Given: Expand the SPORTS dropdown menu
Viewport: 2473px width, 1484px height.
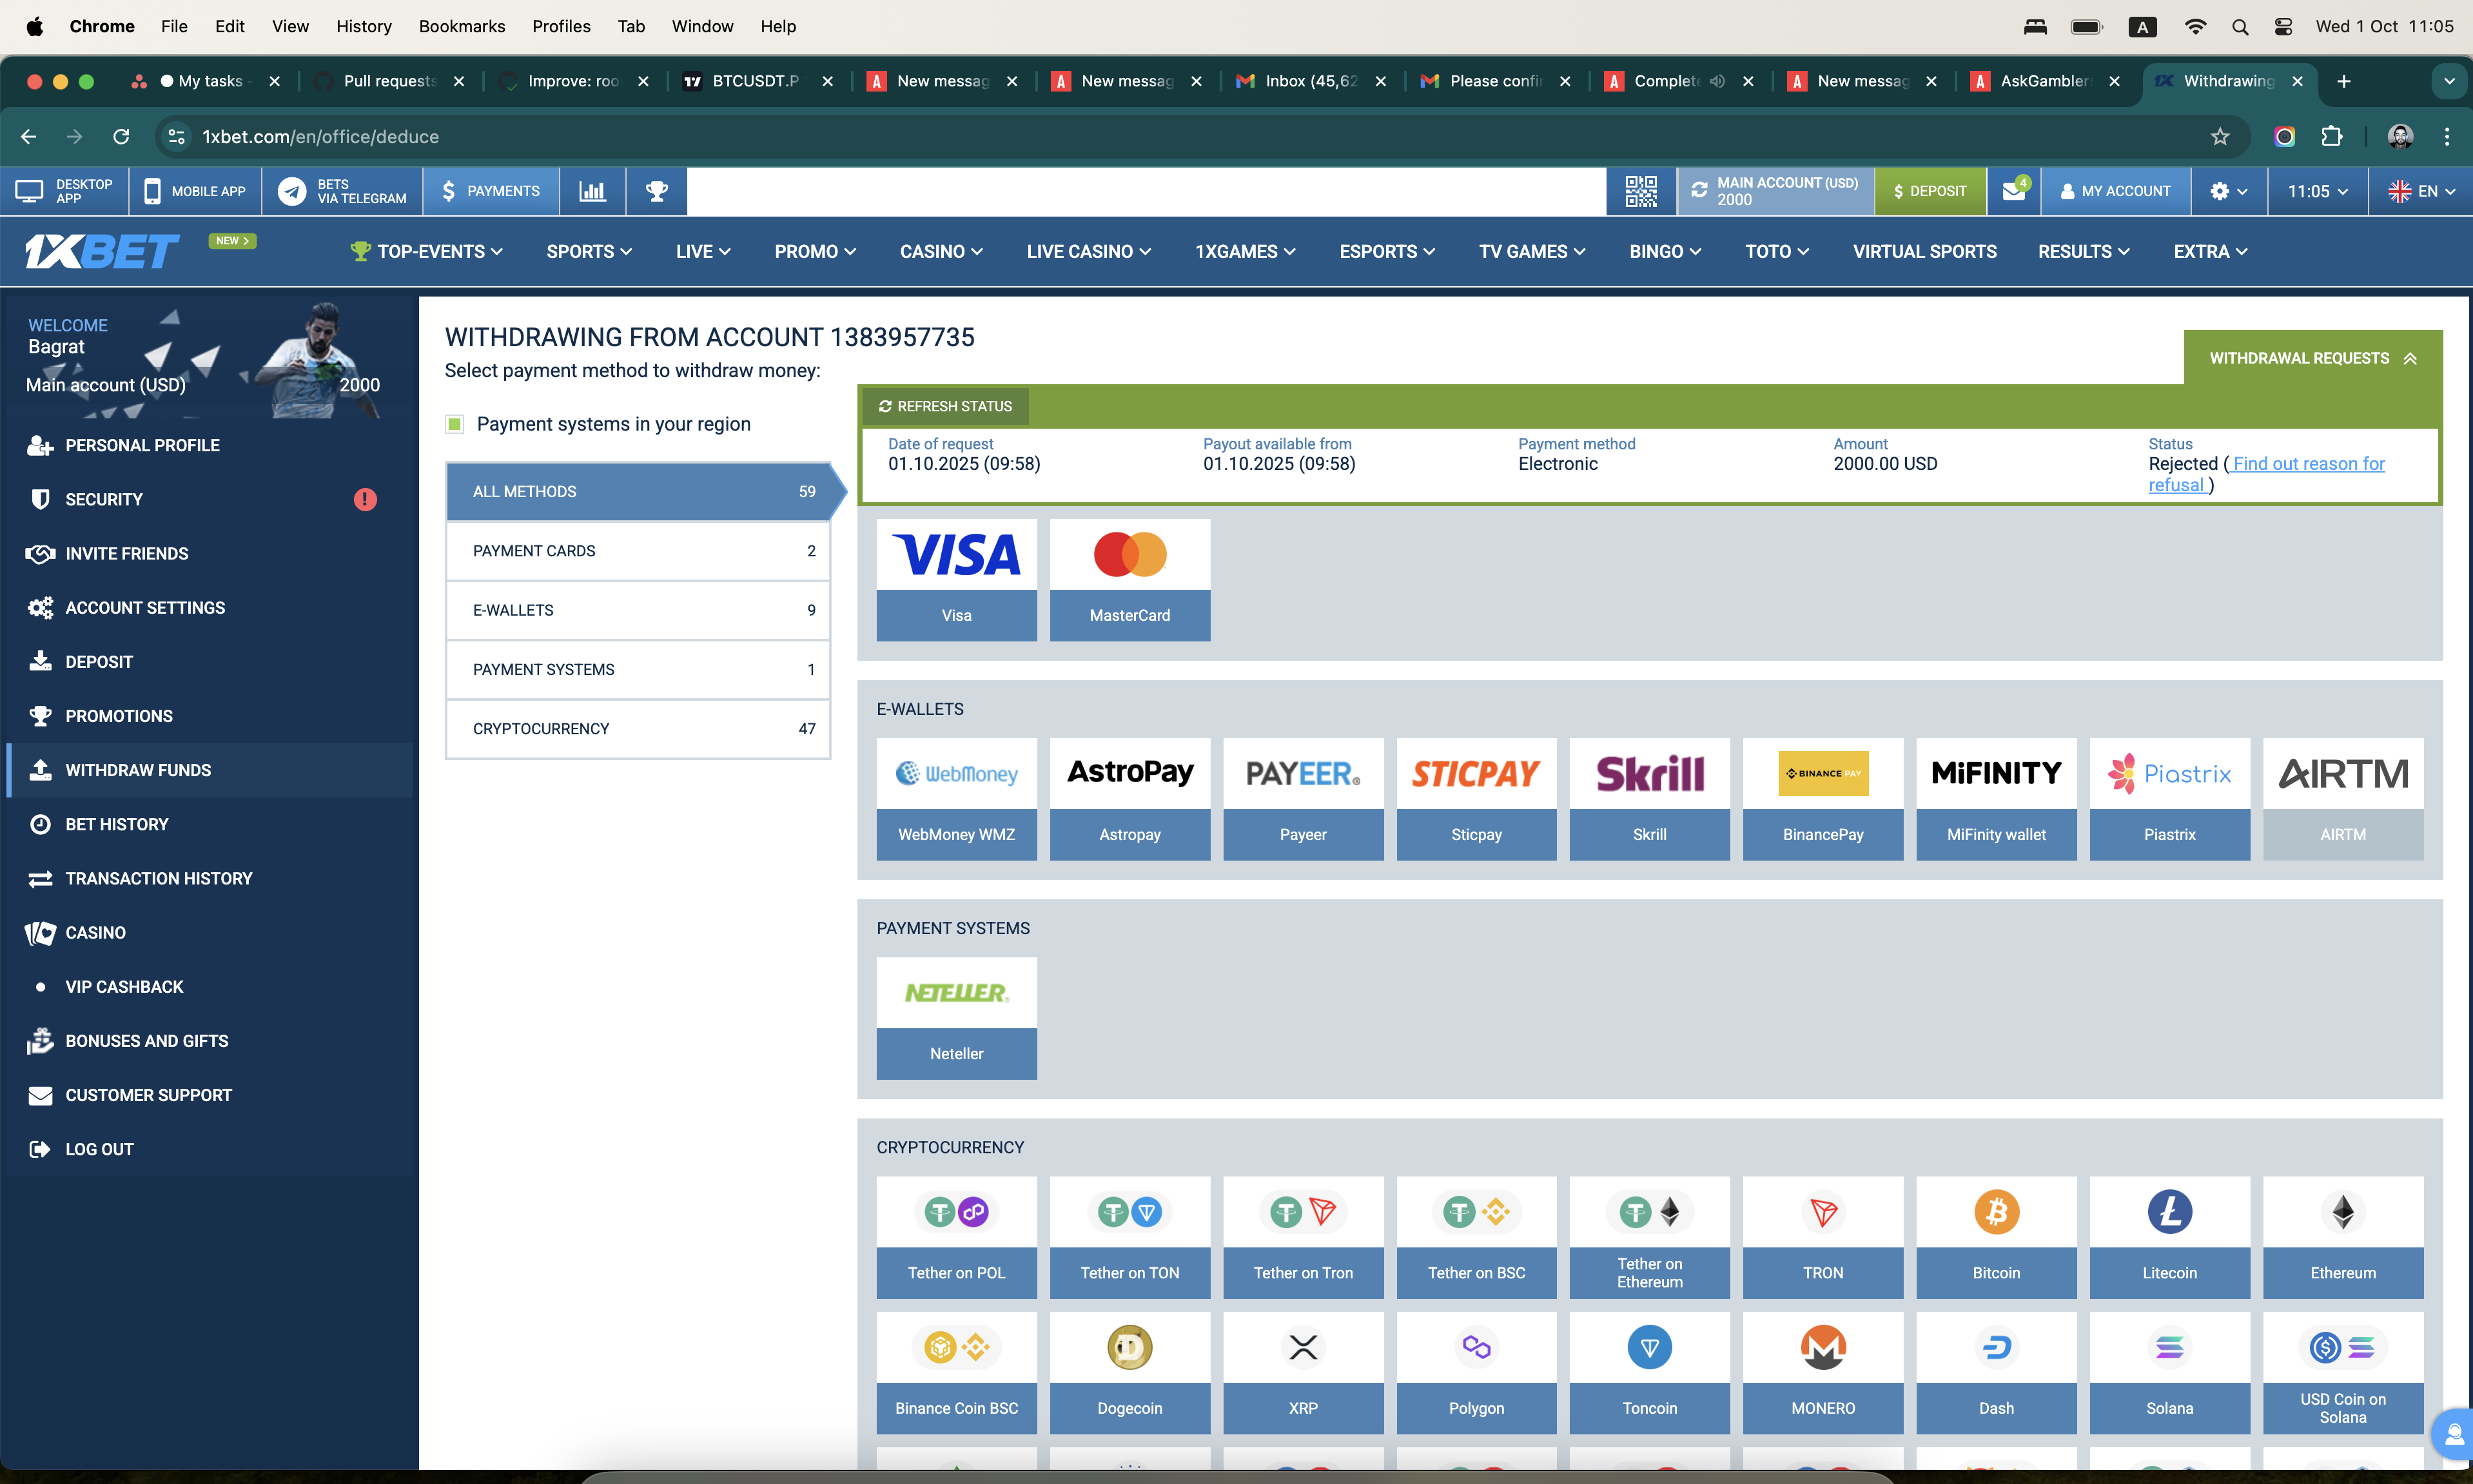Looking at the screenshot, I should (589, 251).
